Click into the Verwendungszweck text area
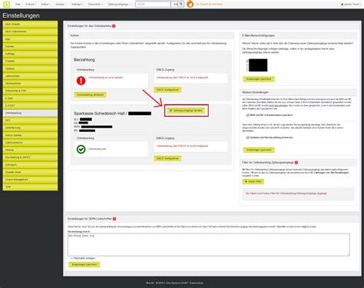Viewport: 364px width, 288px height. [x=209, y=244]
